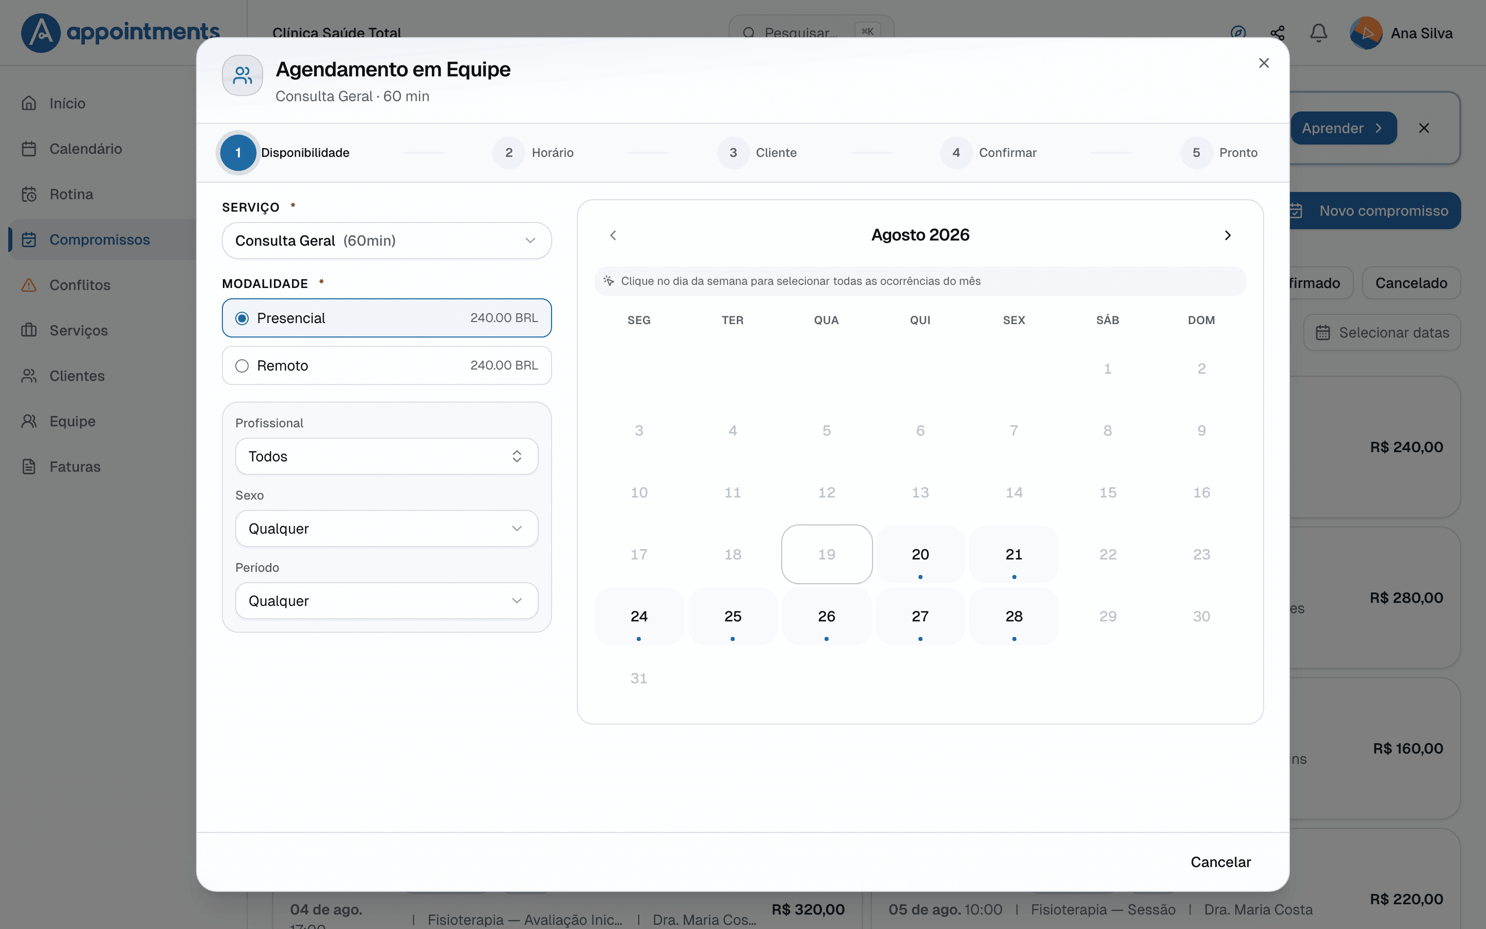Click the Clínica Saúde Total name
1486x929 pixels.
coord(336,33)
